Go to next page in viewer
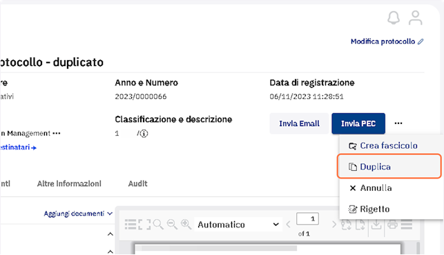 point(334,225)
